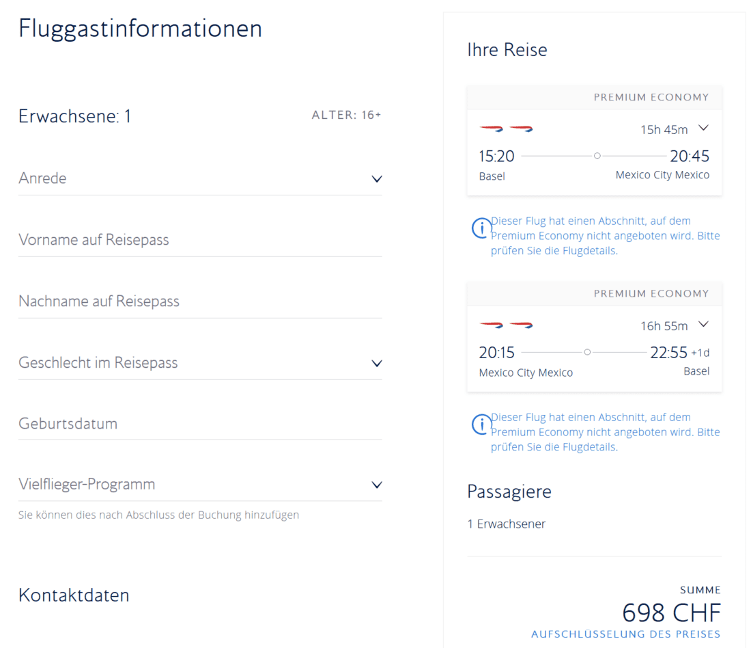Expand the 16h 55m return flight details
This screenshot has width=751, height=648.
point(704,324)
